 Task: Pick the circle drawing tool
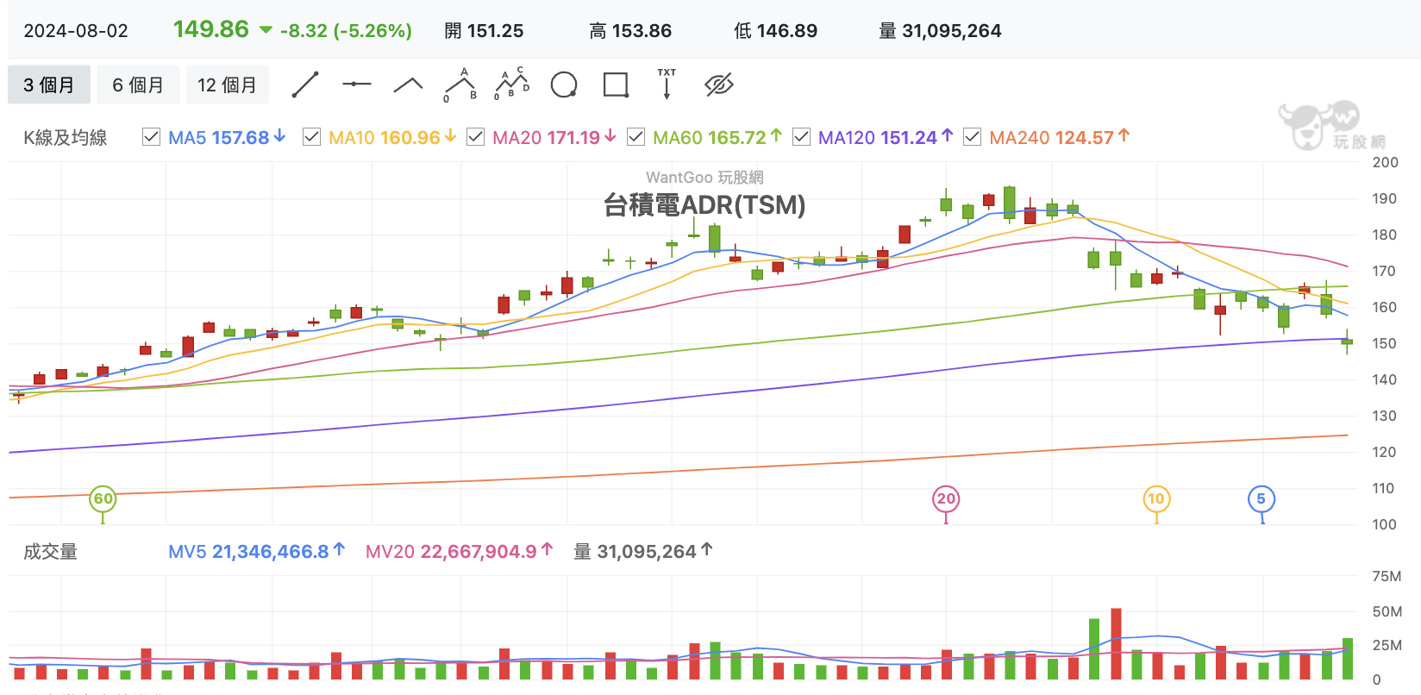click(x=564, y=85)
